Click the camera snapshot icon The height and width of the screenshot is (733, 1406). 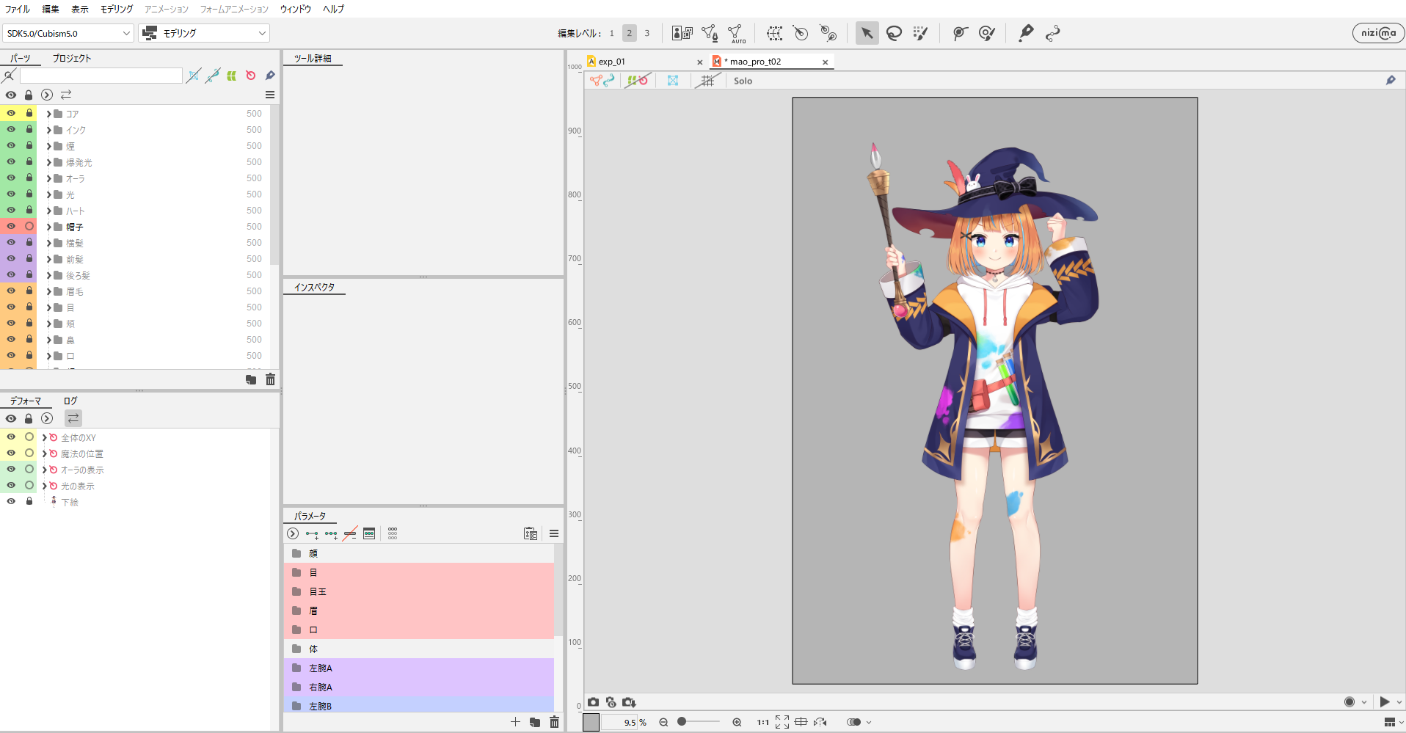tap(593, 702)
